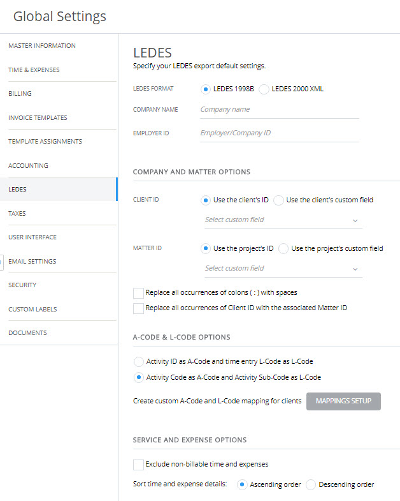Tick Exclude non-billable time and expenses
The height and width of the screenshot is (501, 400).
tap(138, 465)
